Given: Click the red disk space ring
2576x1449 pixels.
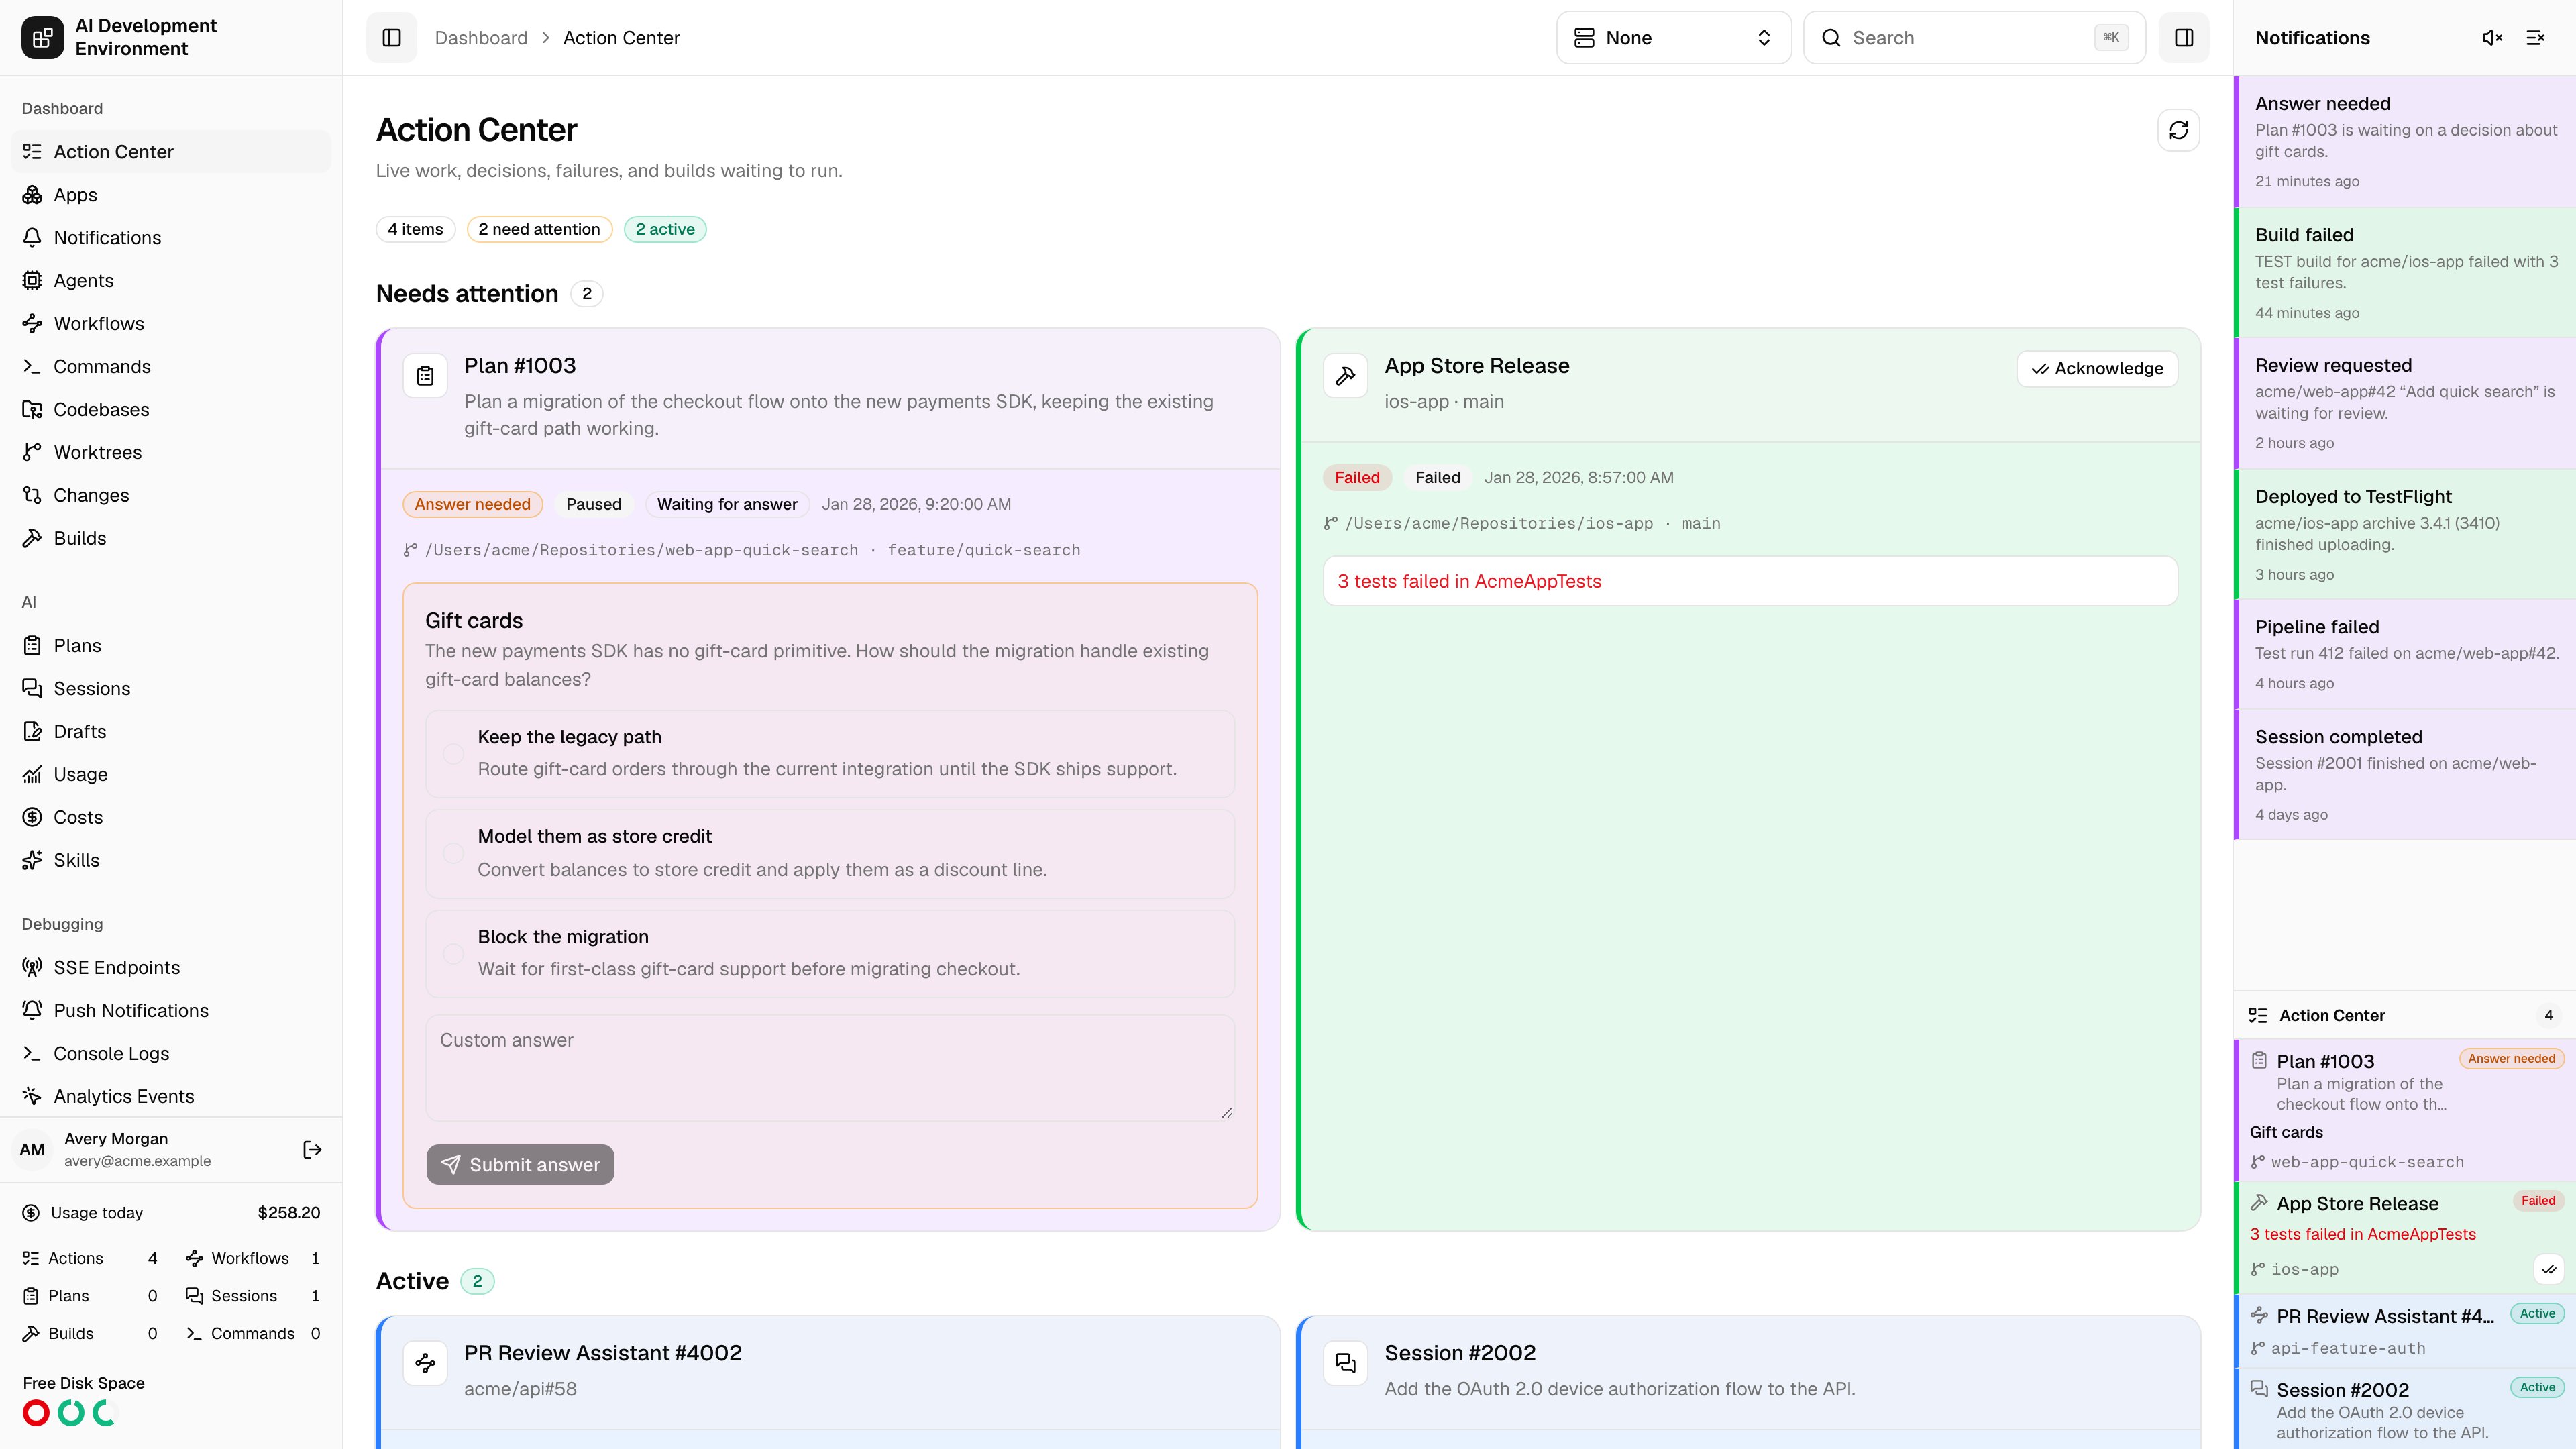Looking at the screenshot, I should tap(36, 1413).
